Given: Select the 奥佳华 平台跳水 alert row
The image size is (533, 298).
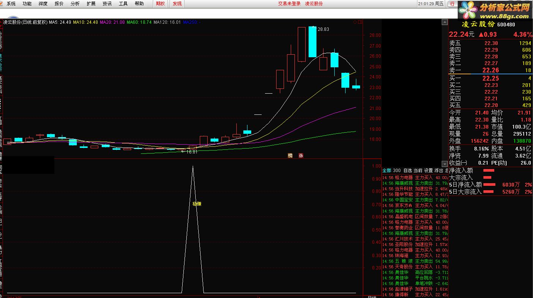Looking at the screenshot, I should (x=415, y=278).
